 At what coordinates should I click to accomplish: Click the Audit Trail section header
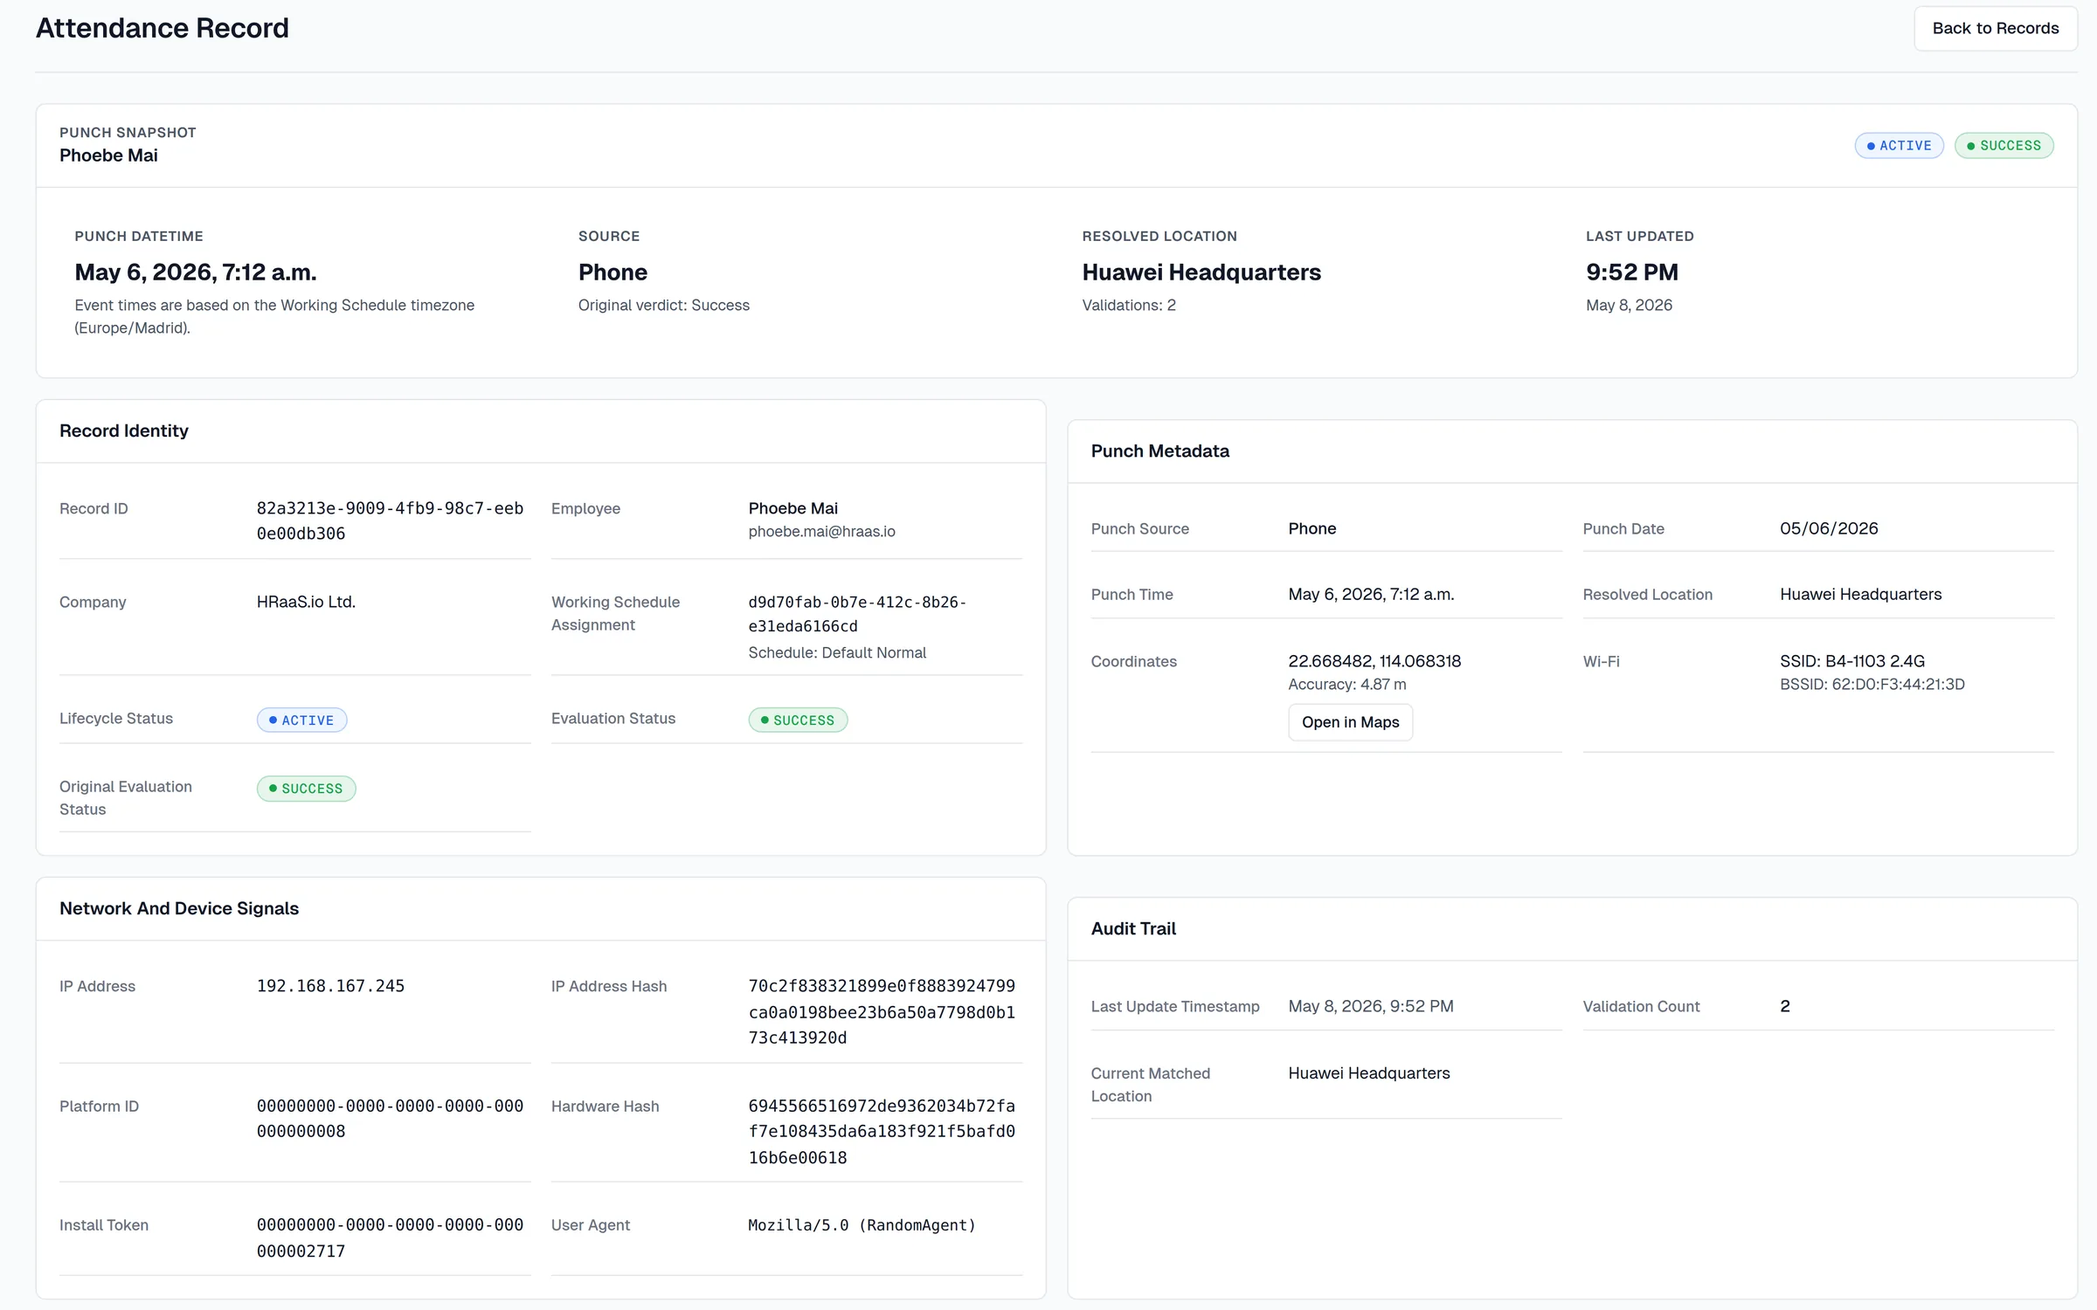[1133, 928]
